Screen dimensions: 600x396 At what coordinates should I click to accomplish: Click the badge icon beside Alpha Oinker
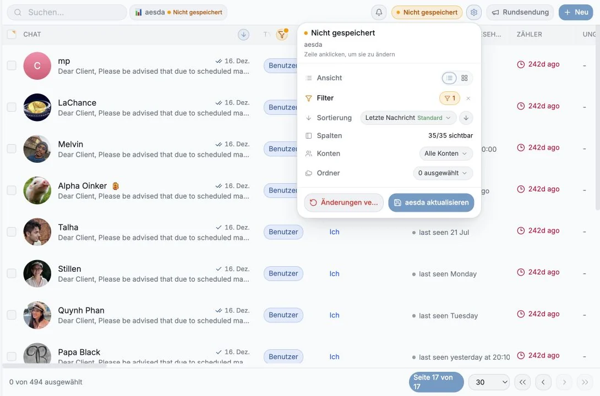[x=116, y=186]
